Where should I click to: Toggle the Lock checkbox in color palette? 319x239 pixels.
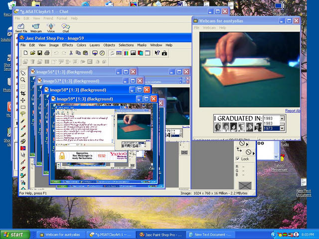238,159
